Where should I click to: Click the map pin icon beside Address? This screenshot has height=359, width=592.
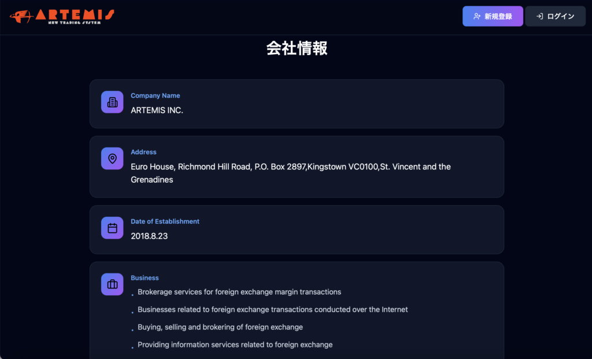(x=112, y=158)
